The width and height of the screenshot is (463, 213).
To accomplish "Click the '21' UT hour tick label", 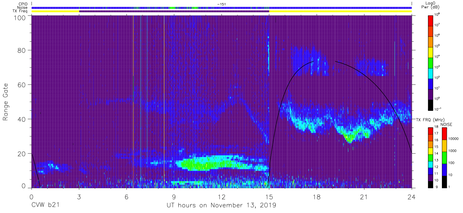I will (364, 196).
